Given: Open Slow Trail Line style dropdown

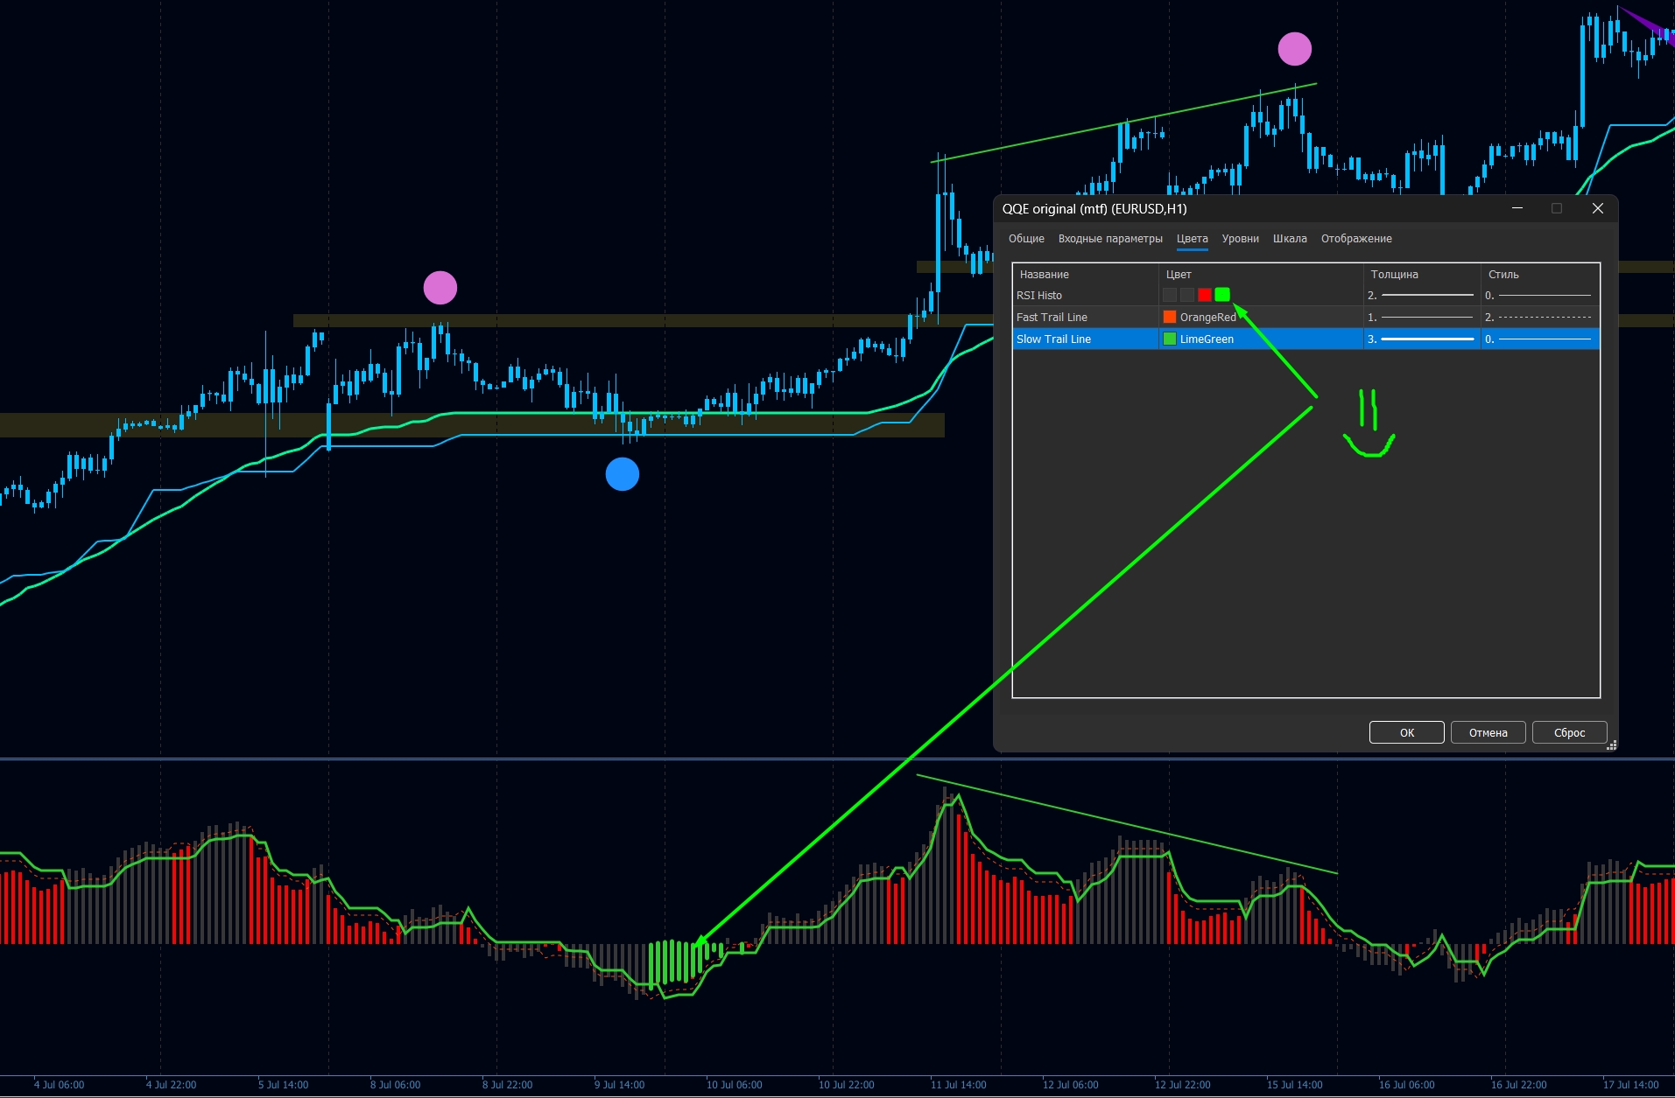Looking at the screenshot, I should (1540, 339).
